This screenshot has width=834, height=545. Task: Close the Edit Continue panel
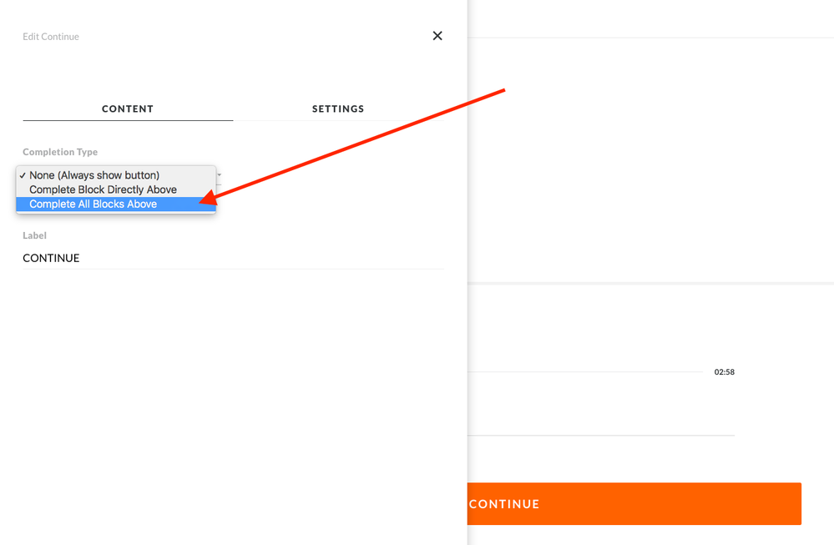[x=437, y=36]
